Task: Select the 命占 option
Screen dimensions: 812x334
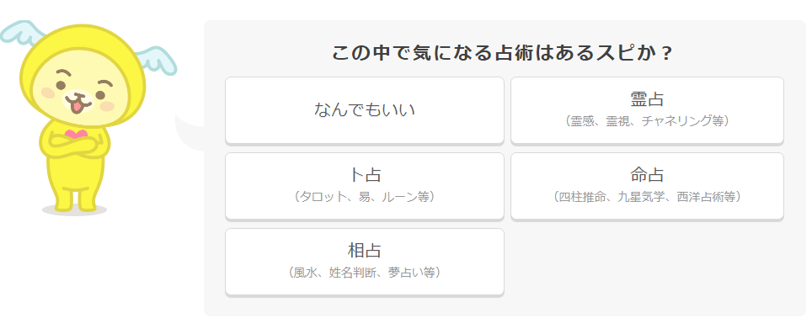Action: click(x=647, y=186)
